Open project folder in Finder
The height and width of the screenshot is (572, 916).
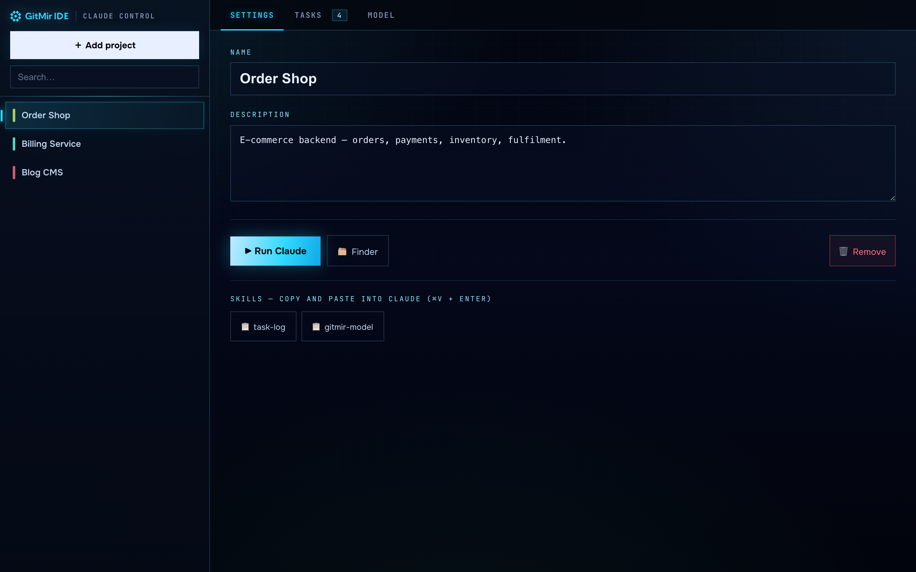[x=358, y=251]
